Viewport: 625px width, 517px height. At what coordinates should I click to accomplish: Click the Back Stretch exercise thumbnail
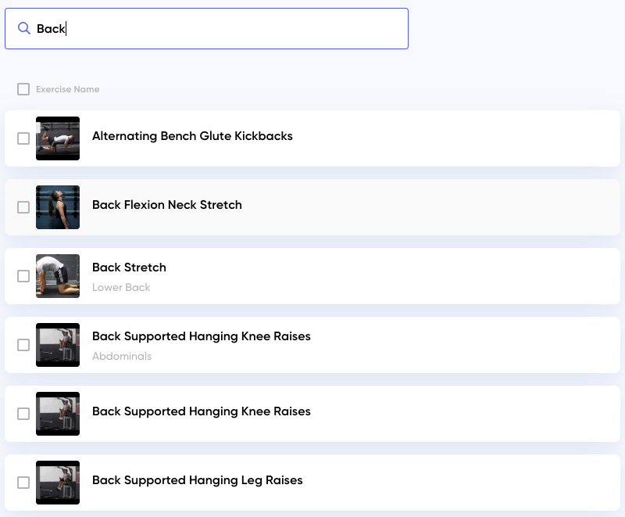tap(58, 276)
